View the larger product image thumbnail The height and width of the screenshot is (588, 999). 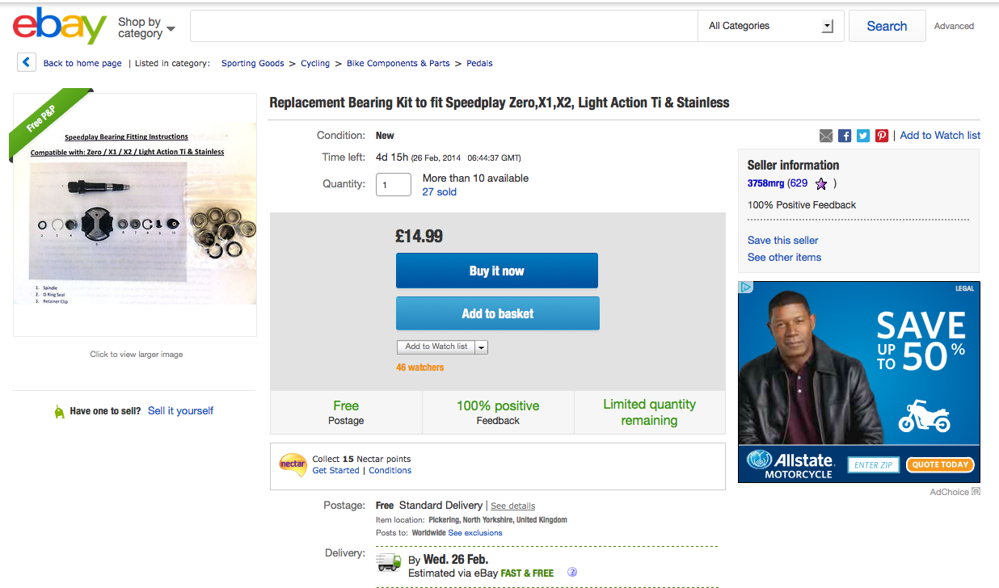(135, 213)
